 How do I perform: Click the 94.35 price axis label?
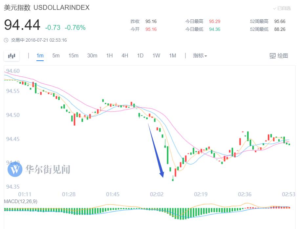pyautogui.click(x=13, y=187)
